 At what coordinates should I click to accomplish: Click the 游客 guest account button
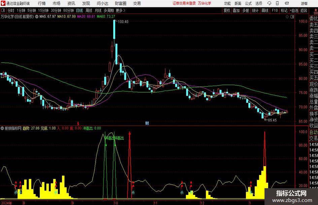pyautogui.click(x=304, y=3)
